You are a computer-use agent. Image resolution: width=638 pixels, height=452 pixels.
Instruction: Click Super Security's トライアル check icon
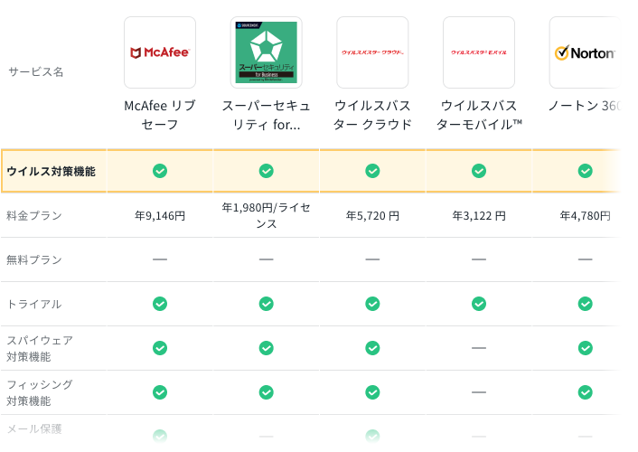[266, 304]
